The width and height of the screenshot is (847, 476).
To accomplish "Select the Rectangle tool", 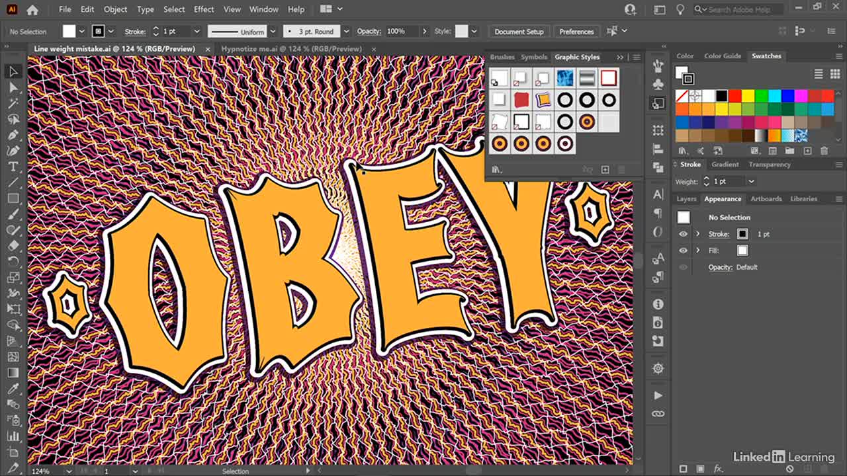I will tap(13, 198).
